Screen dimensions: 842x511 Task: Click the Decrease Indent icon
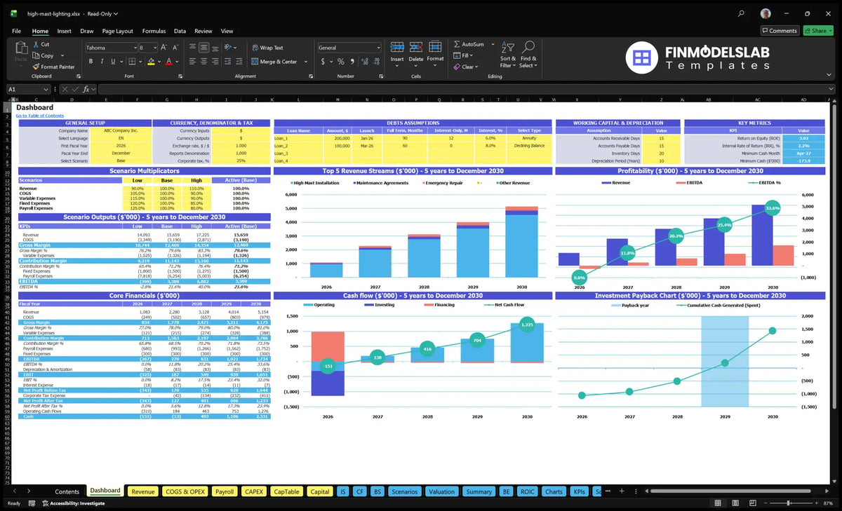[229, 62]
